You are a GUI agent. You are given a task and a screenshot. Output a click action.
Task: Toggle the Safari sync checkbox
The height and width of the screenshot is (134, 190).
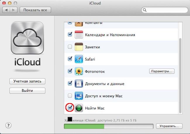pyautogui.click(x=70, y=59)
